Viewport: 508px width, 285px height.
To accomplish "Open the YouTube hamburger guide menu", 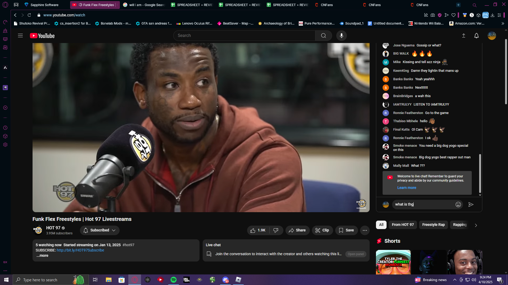I will [x=20, y=36].
